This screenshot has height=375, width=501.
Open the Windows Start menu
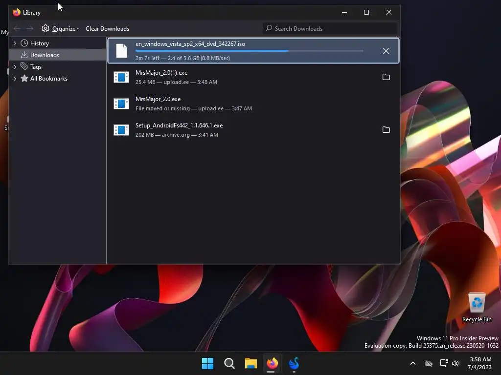coord(207,363)
